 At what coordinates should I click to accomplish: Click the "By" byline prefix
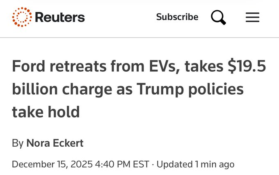(x=18, y=143)
